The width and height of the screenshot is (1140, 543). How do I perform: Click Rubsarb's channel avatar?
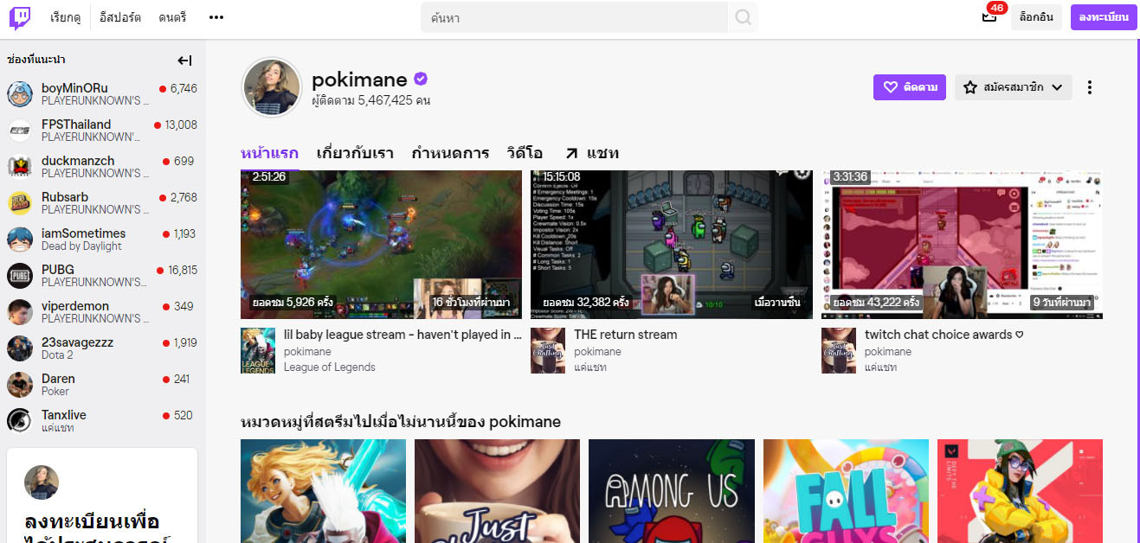[x=20, y=203]
